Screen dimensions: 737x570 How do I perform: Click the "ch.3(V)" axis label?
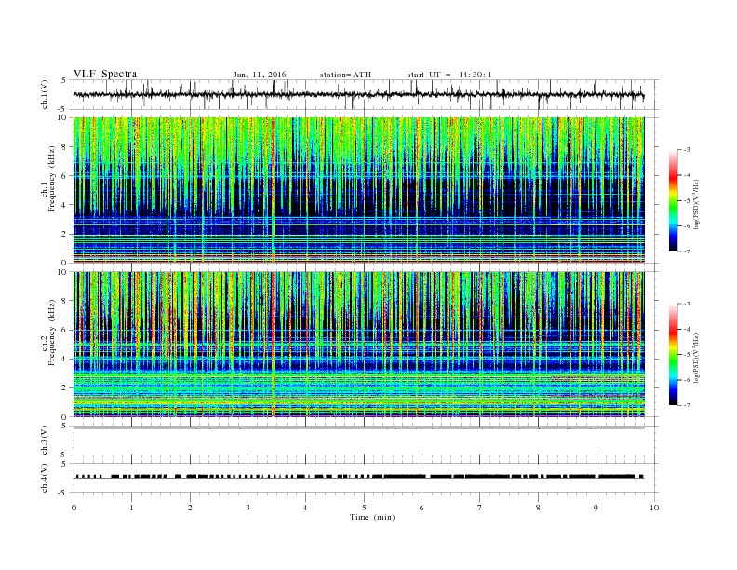pyautogui.click(x=45, y=441)
